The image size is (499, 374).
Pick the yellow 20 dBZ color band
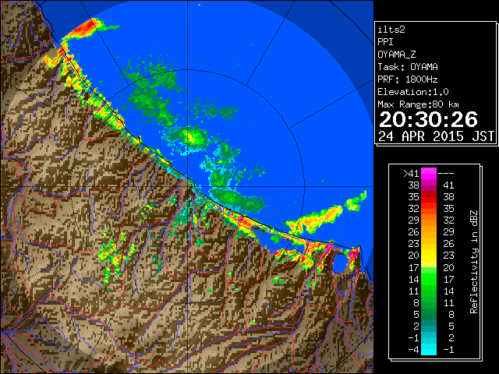tap(429, 256)
